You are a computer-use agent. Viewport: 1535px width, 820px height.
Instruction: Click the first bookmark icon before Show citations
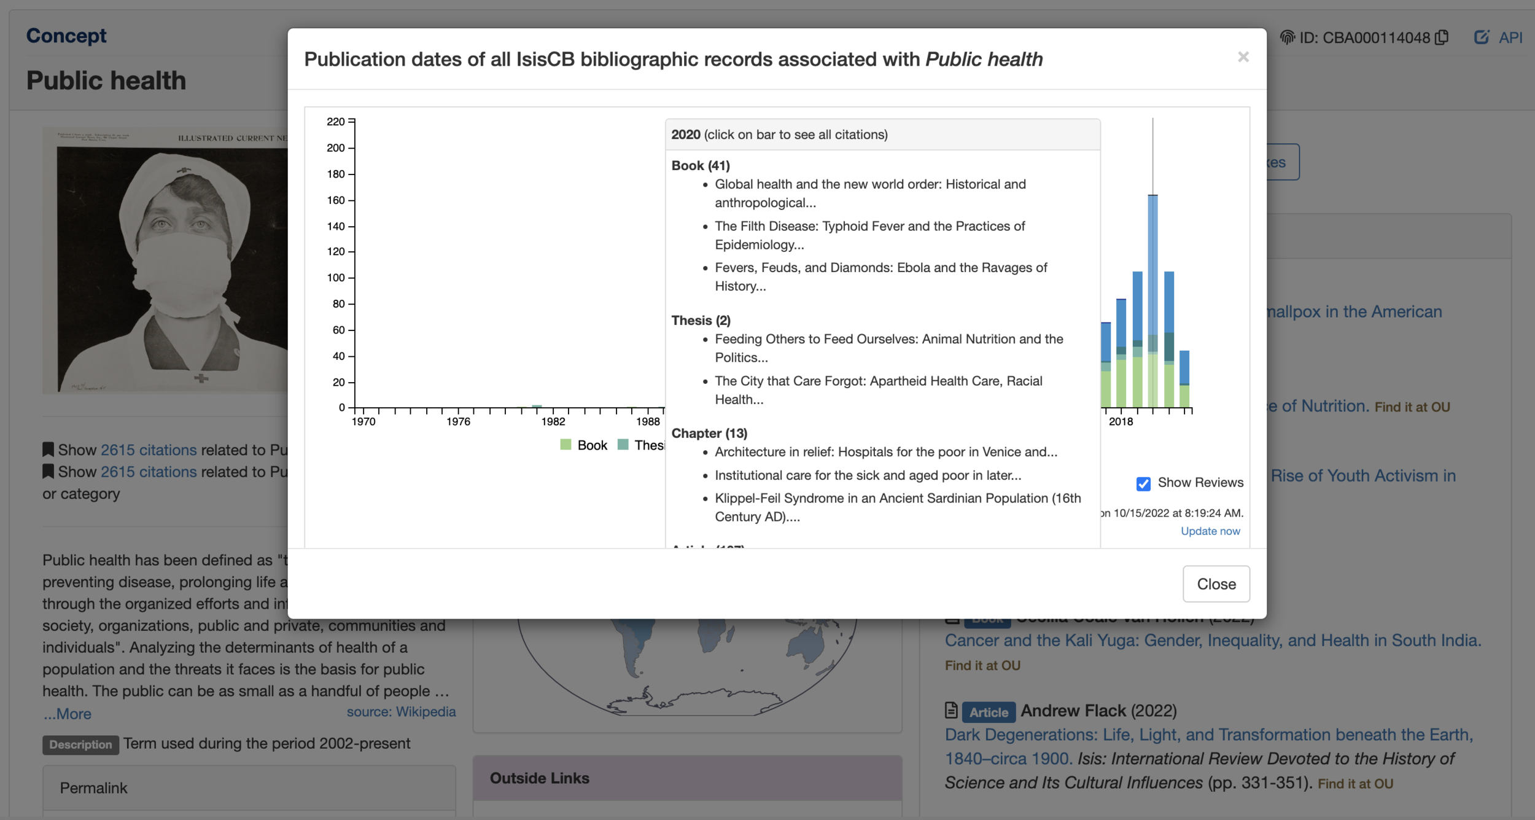point(48,450)
